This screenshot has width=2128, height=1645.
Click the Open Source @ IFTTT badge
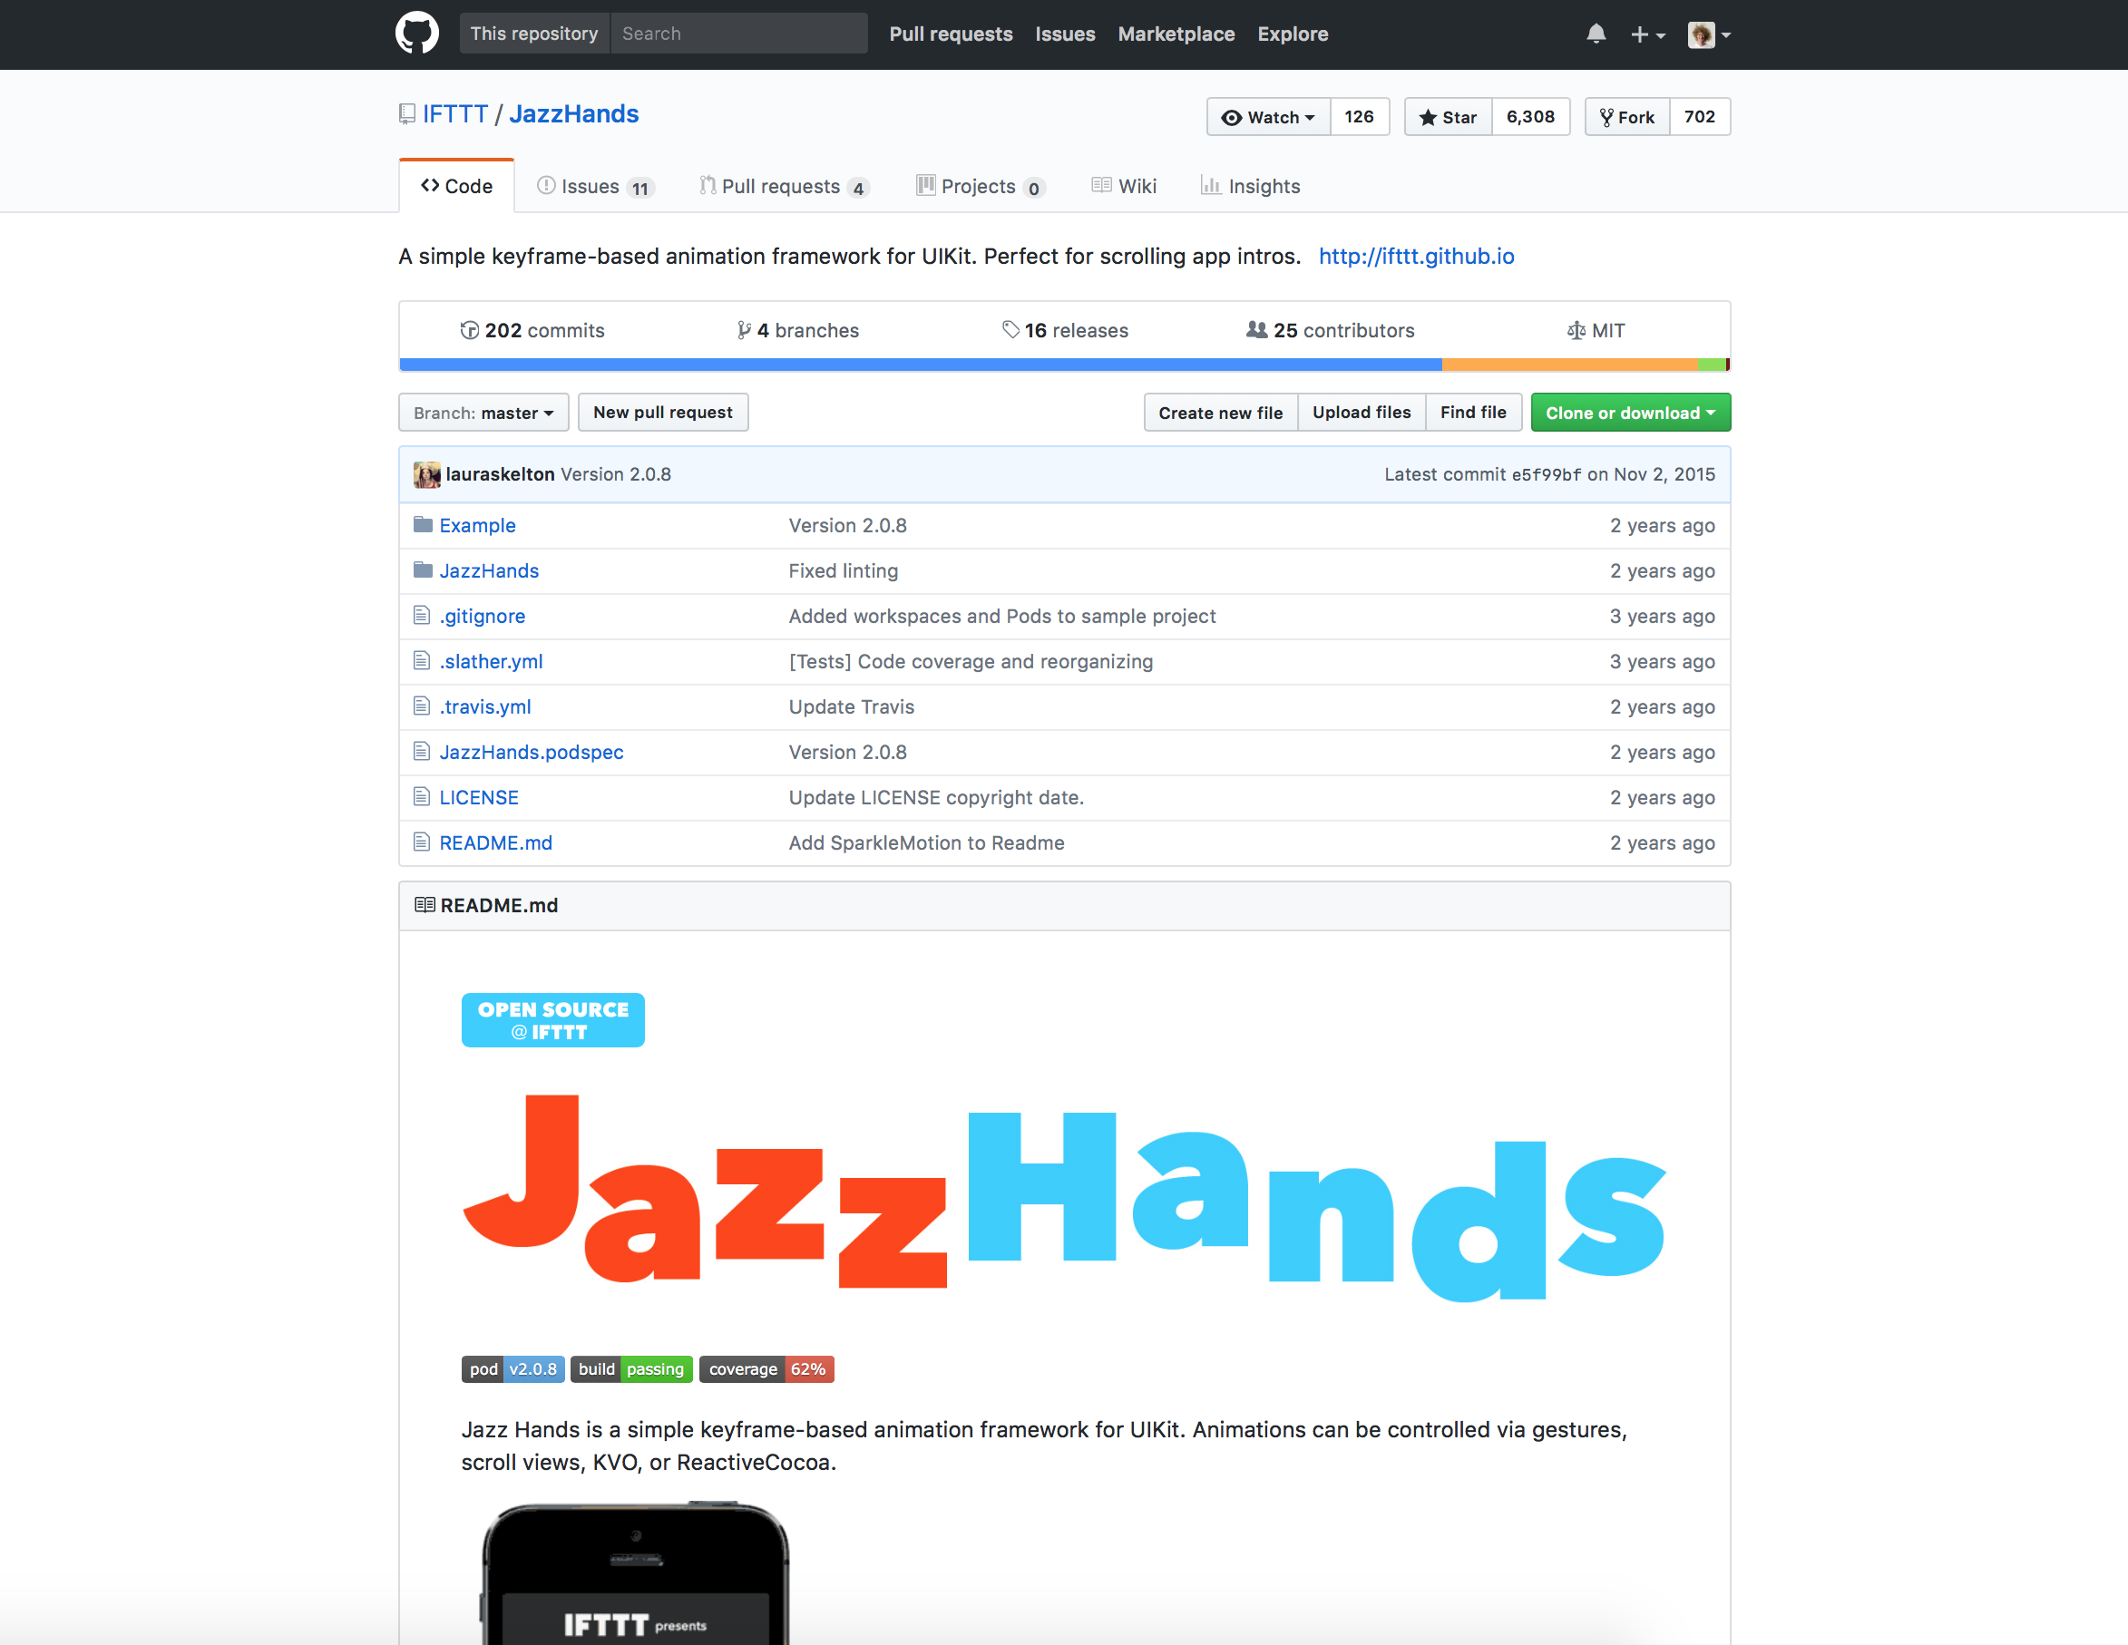[x=552, y=1019]
